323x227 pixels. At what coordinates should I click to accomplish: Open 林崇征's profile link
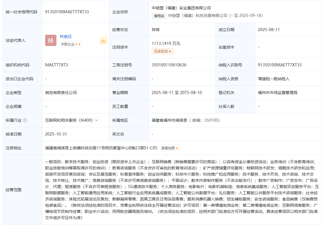[x=66, y=36]
